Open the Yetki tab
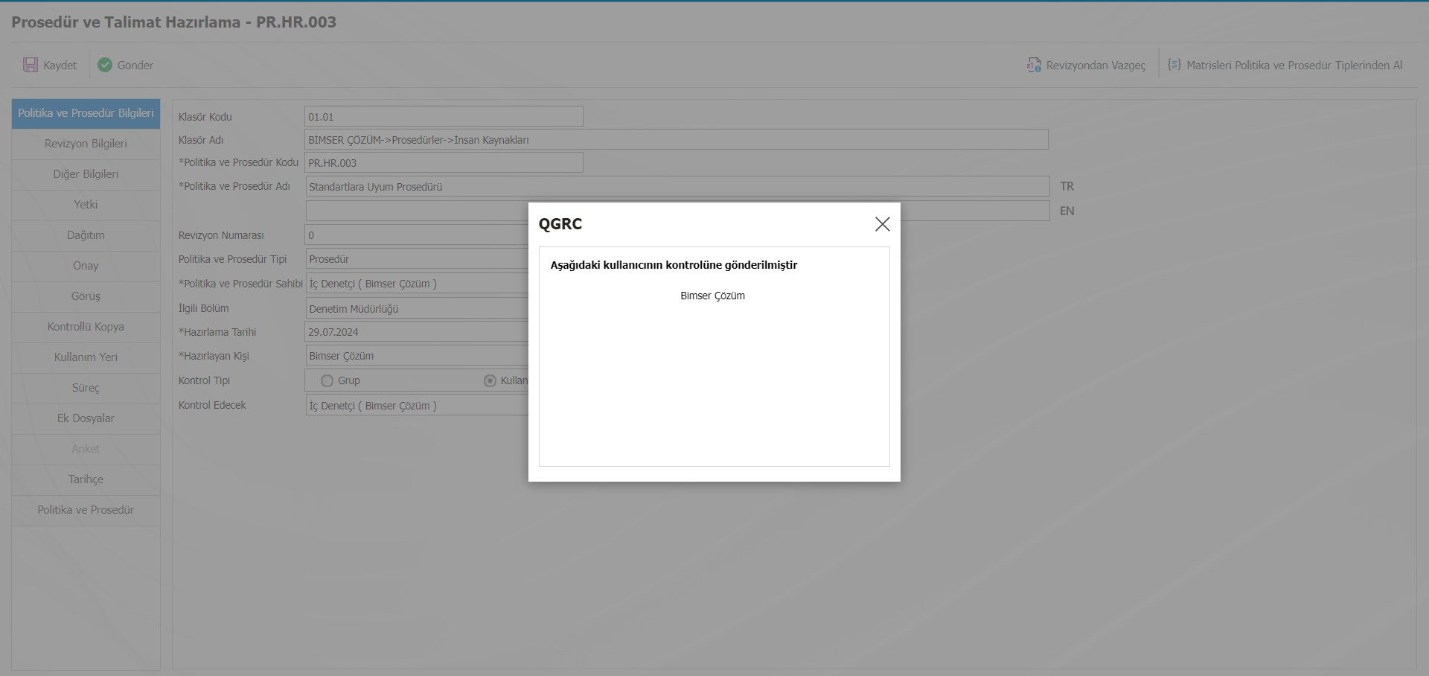The height and width of the screenshot is (676, 1429). click(x=86, y=205)
